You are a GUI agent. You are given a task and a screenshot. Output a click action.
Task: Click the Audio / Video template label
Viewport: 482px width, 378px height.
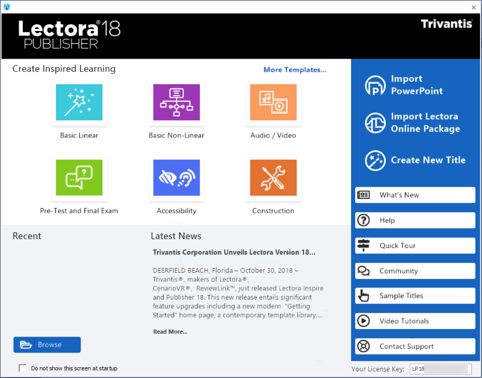coord(273,135)
